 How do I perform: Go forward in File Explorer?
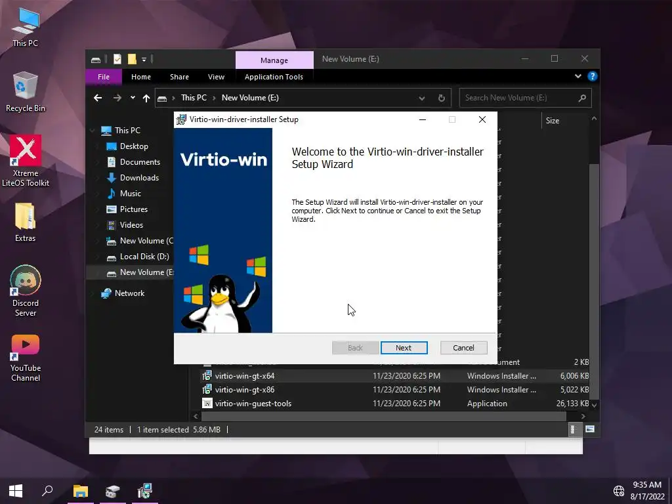(117, 98)
